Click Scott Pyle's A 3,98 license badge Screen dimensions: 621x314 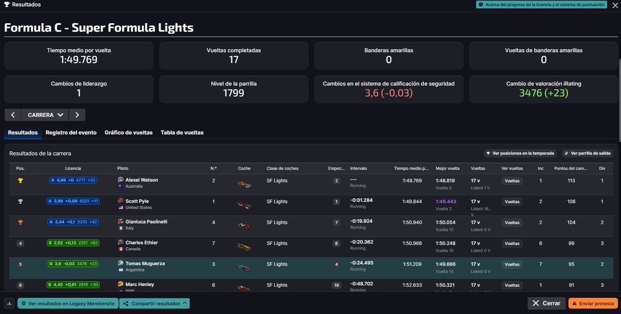[x=73, y=201]
